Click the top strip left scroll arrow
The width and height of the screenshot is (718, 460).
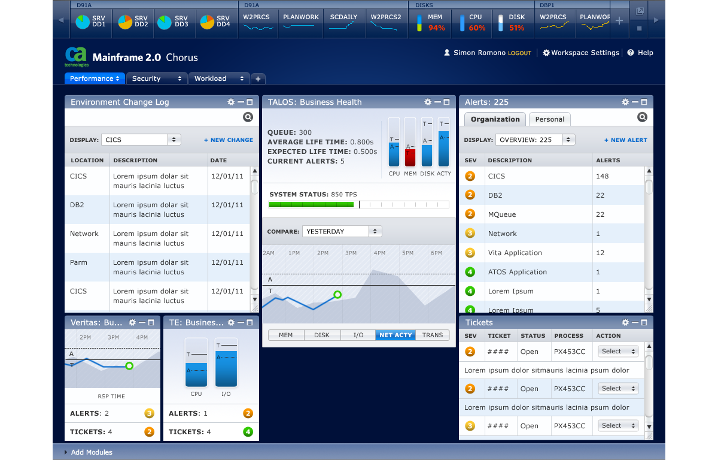(60, 20)
